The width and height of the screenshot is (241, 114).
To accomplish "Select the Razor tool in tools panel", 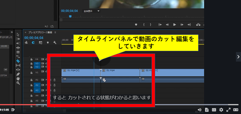I will [x=18, y=61].
